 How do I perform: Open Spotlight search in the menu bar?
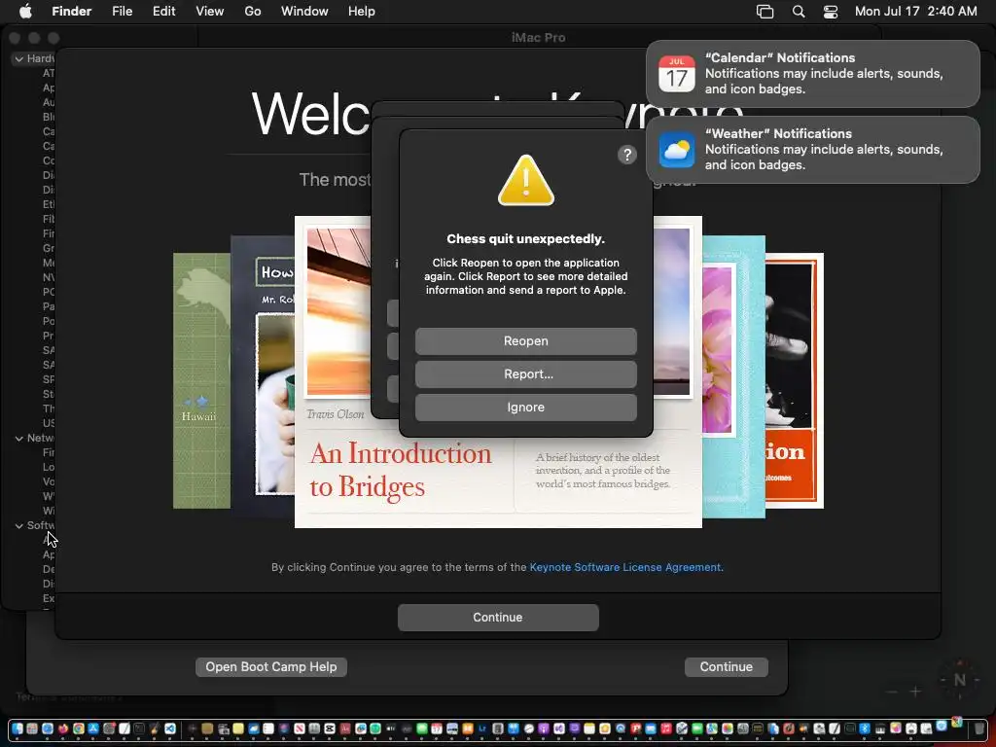point(799,12)
